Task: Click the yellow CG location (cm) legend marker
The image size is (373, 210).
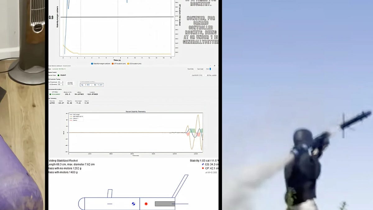Action: pyautogui.click(x=128, y=63)
